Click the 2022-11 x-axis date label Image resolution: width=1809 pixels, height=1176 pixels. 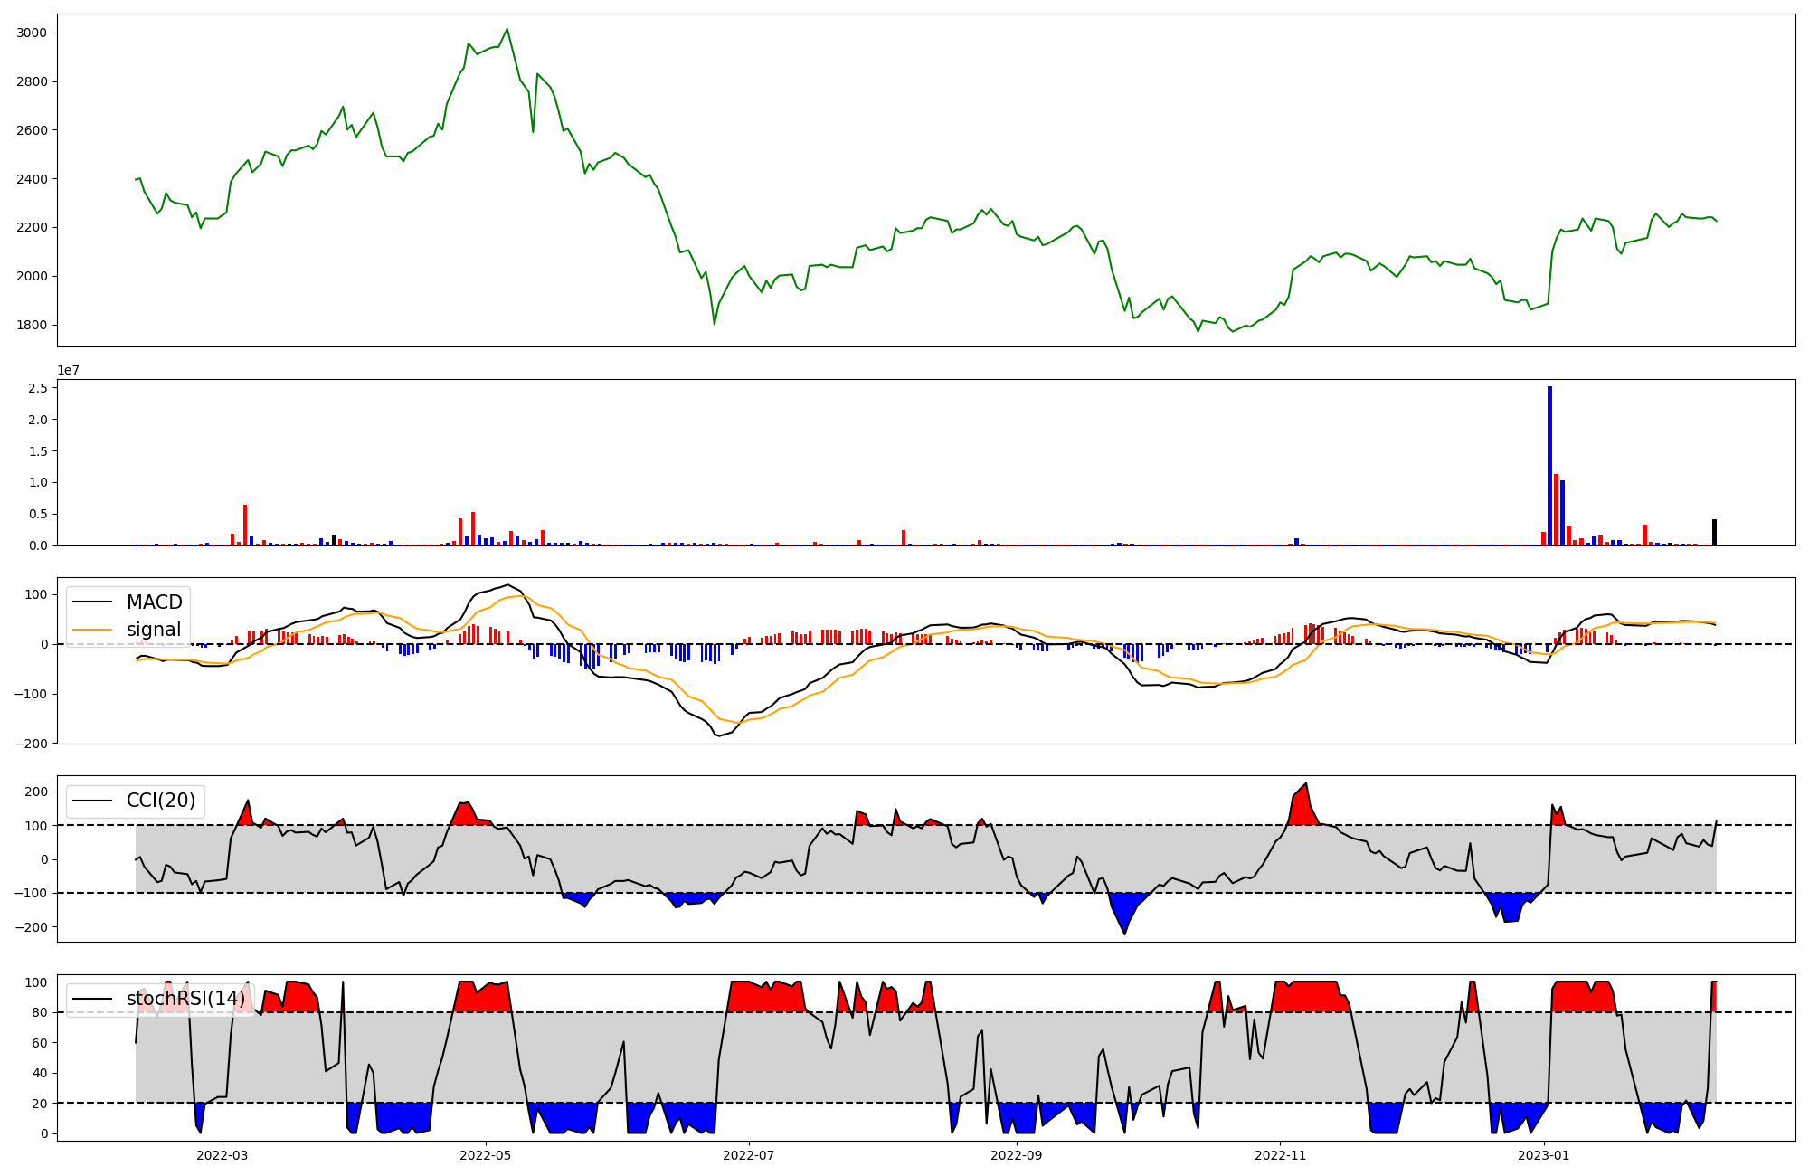tap(1280, 1155)
